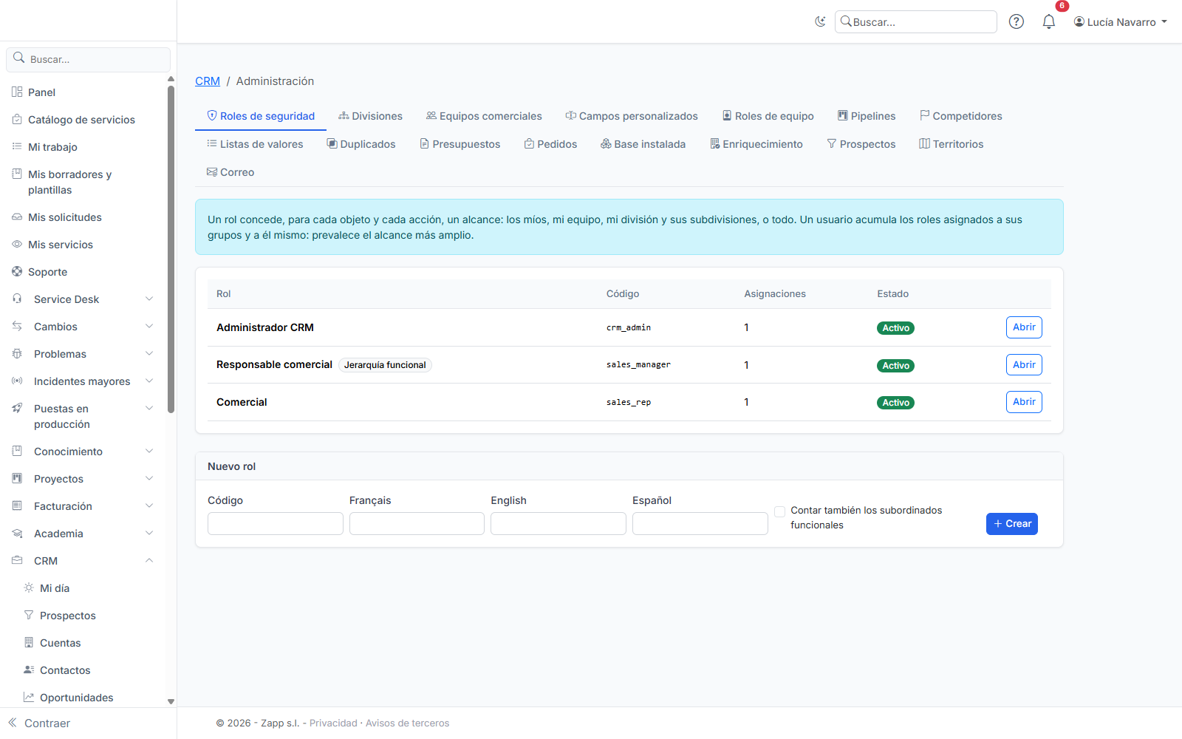The width and height of the screenshot is (1182, 739).
Task: Click the Panel sidebar icon
Action: [17, 92]
